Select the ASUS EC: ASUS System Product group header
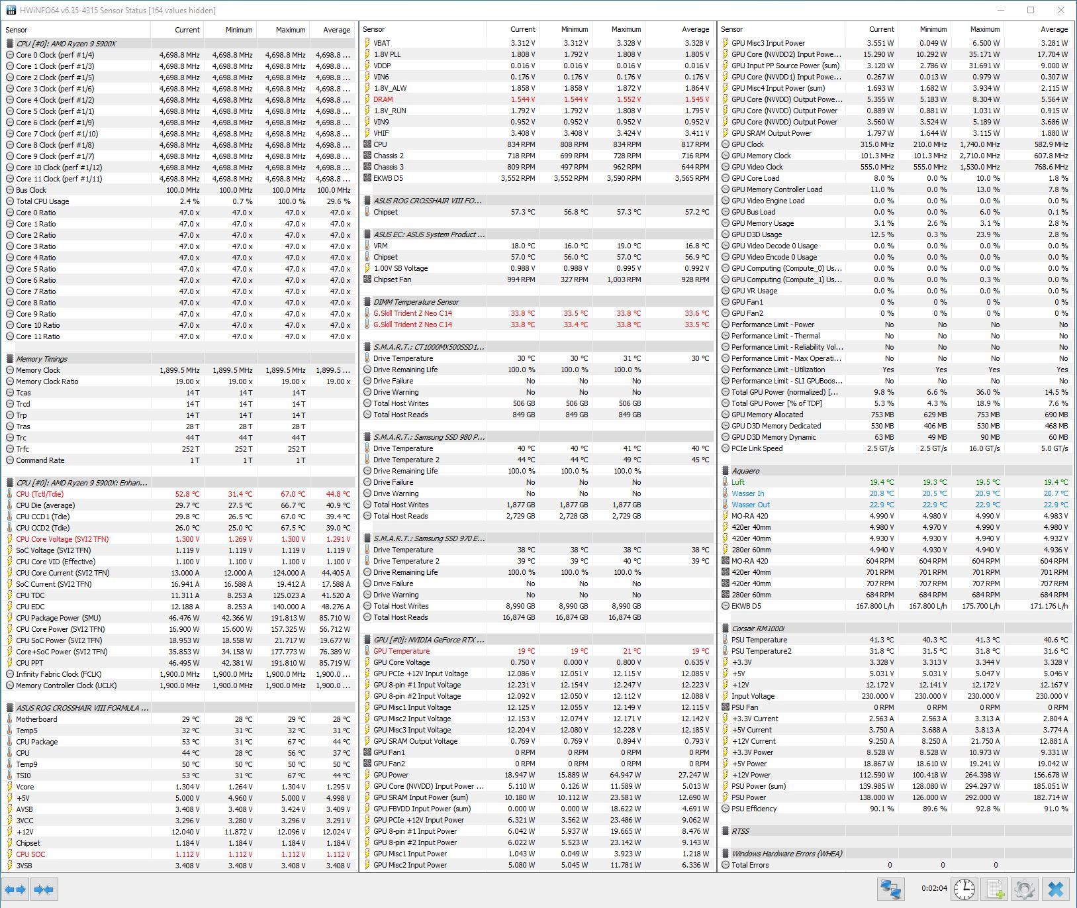Image resolution: width=1077 pixels, height=908 pixels. click(537, 234)
